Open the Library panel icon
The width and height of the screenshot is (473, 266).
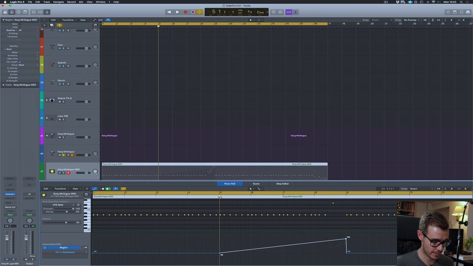click(x=5, y=12)
